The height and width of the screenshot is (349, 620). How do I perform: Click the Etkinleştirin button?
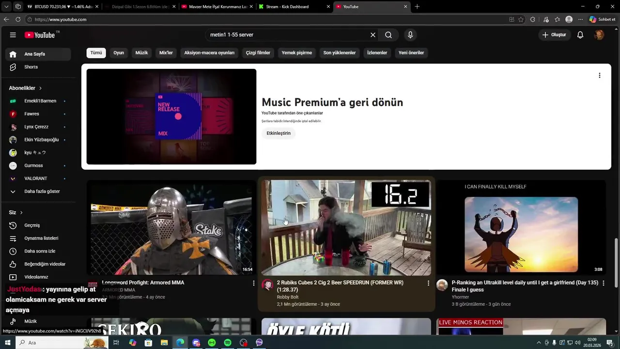279,133
